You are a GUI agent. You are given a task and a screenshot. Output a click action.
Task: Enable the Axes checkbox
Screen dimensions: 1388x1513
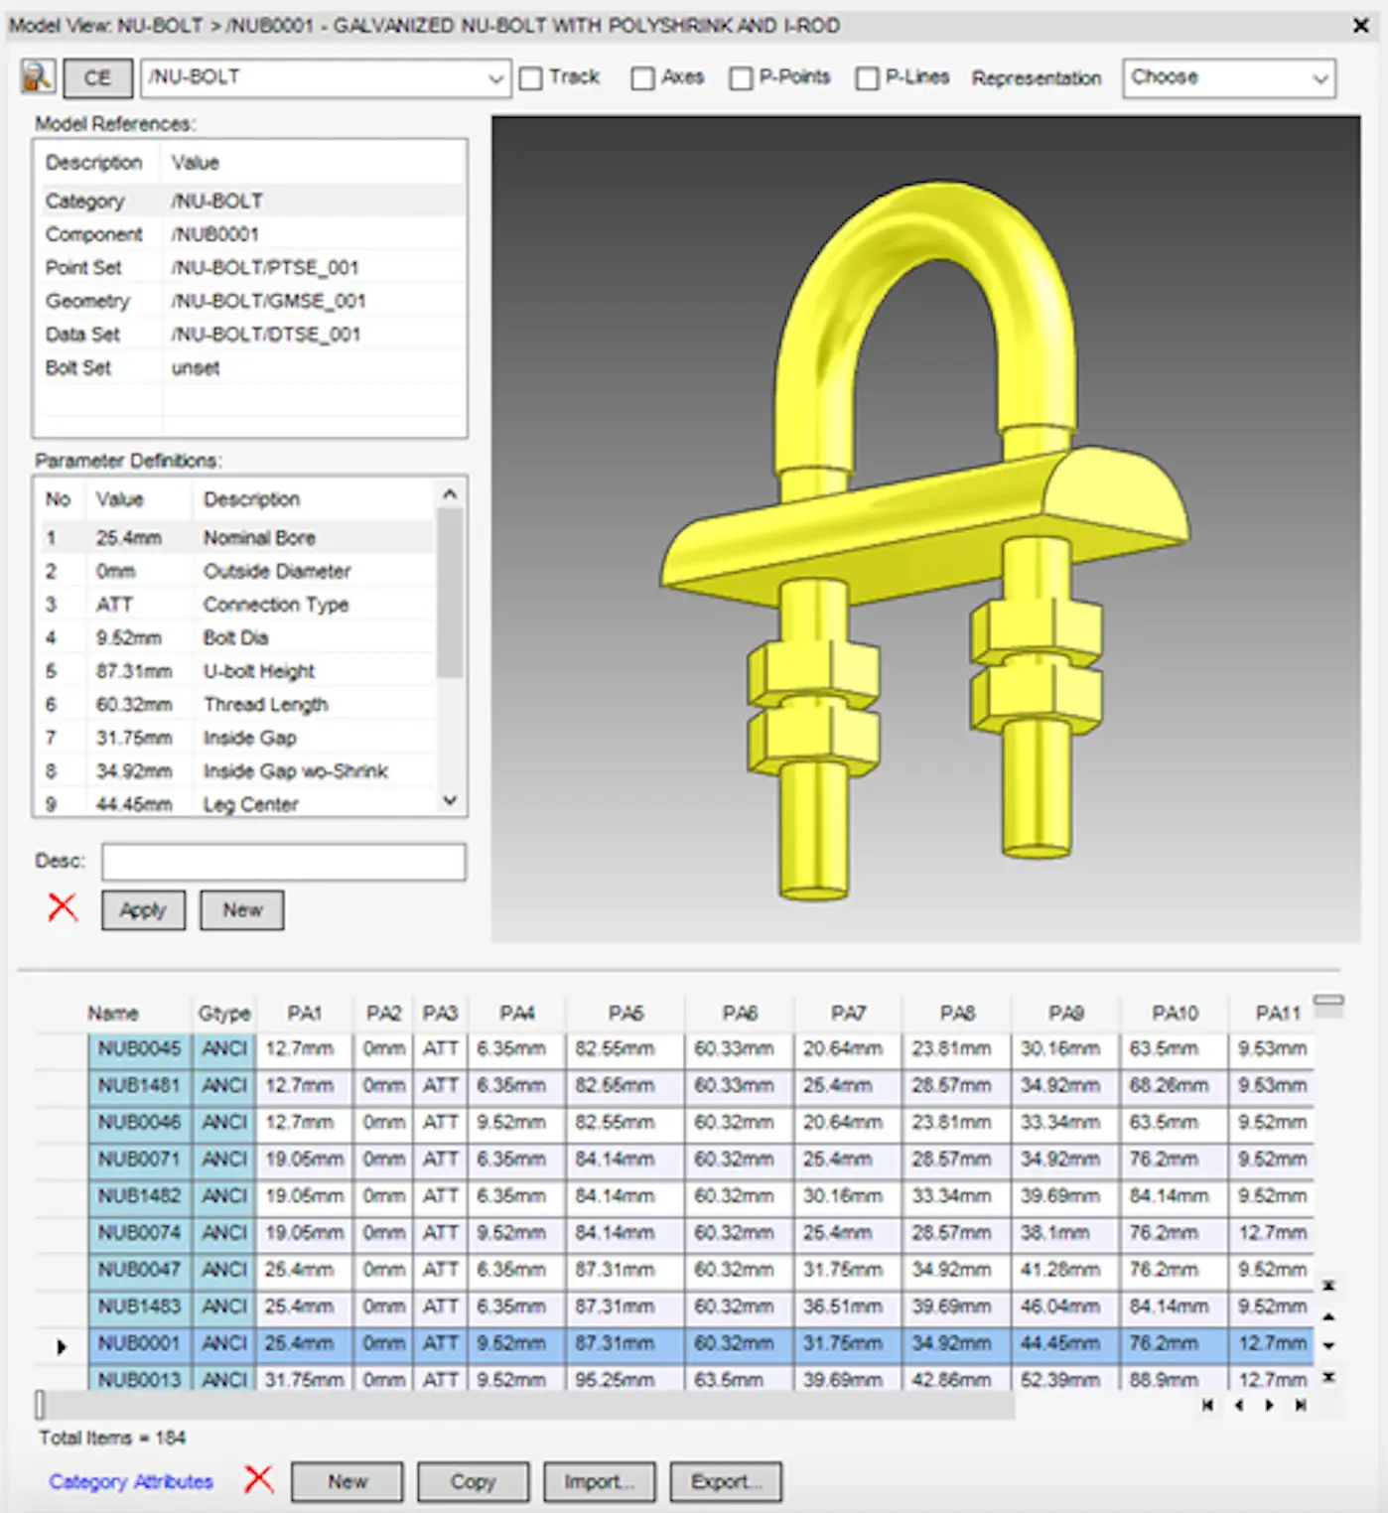642,77
